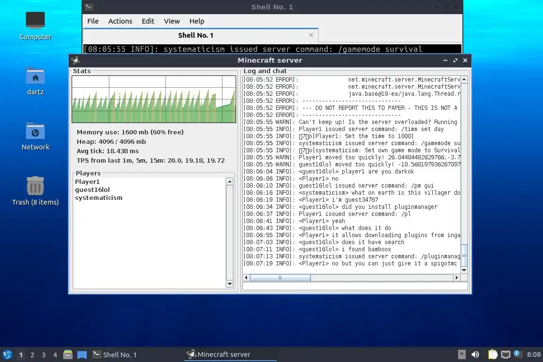Click the log scroll up arrow
The height and width of the screenshot is (362, 543).
tap(464, 79)
